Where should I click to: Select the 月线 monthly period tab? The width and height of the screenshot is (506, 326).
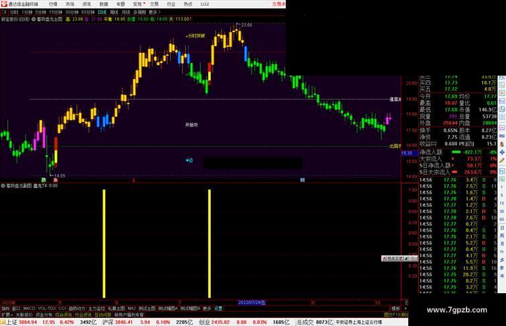pos(126,12)
